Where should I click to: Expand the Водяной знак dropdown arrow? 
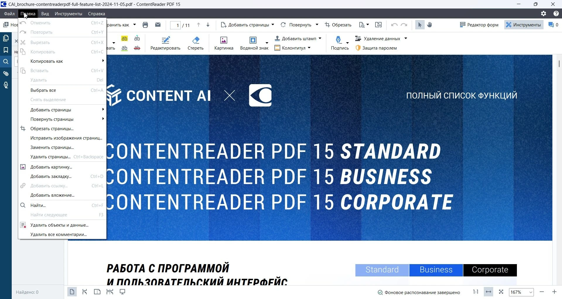[x=267, y=43]
